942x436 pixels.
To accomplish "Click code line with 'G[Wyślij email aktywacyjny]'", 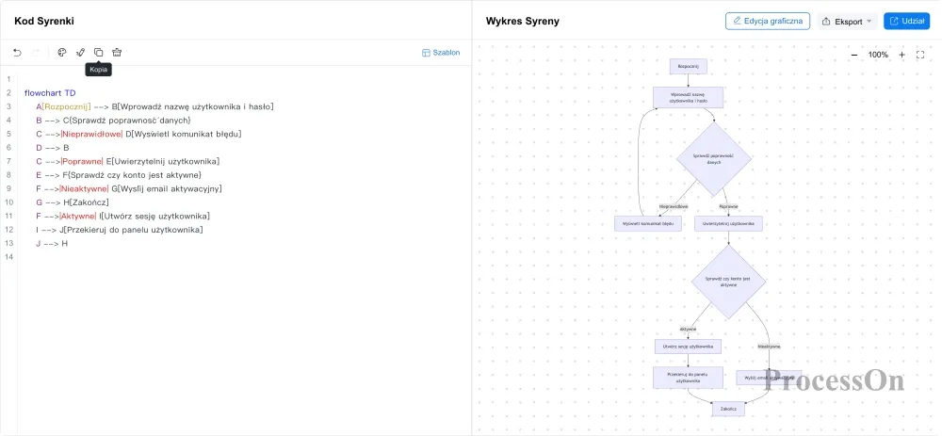I will click(x=128, y=189).
